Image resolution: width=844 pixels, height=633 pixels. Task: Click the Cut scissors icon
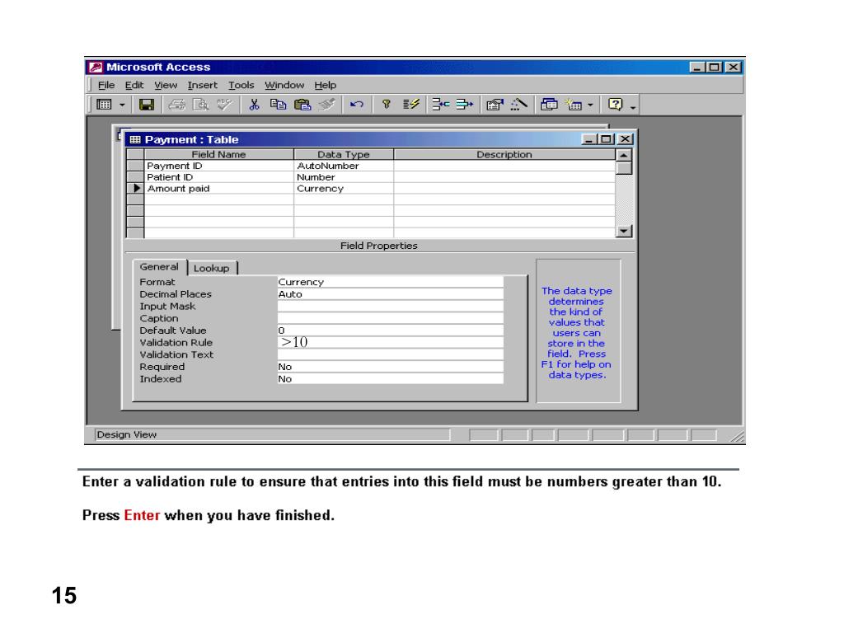pos(254,105)
